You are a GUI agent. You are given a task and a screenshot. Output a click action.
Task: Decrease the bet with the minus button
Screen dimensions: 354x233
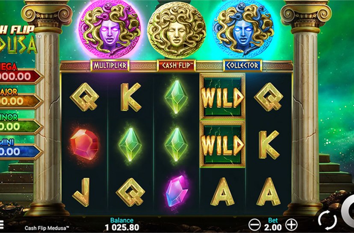254,224
